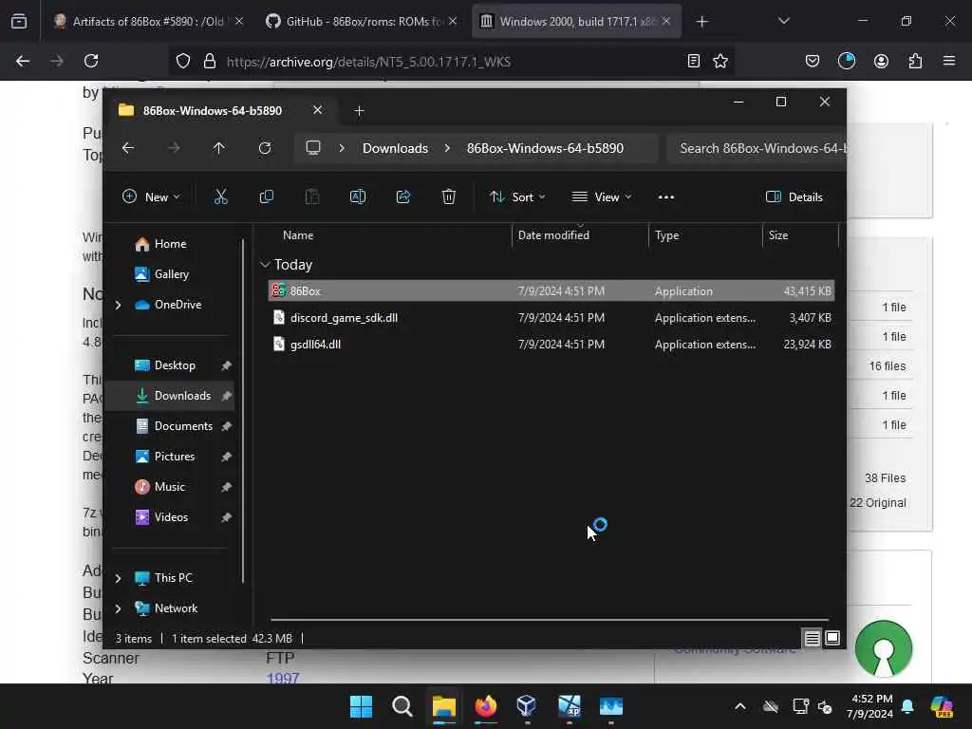Click Firefox icon on the taskbar

pyautogui.click(x=486, y=706)
